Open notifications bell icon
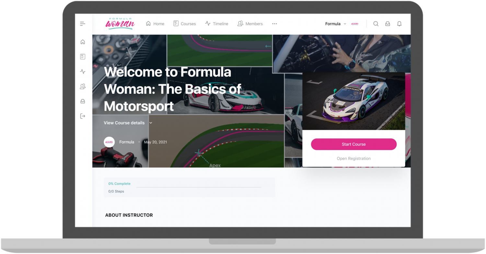Screen dimensions: 486x254 click(399, 24)
